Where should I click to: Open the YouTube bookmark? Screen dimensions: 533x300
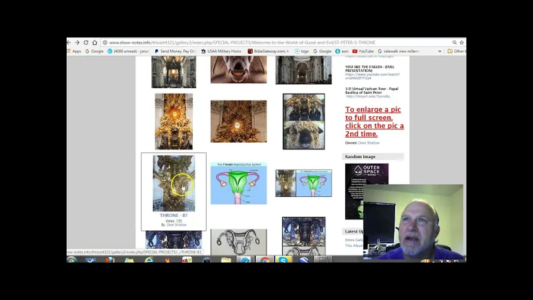click(363, 51)
